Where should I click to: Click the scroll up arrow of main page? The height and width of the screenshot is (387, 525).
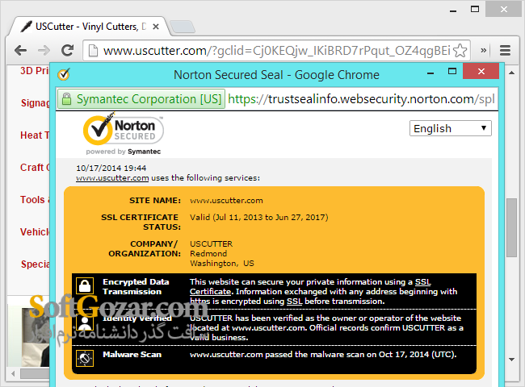coord(511,73)
